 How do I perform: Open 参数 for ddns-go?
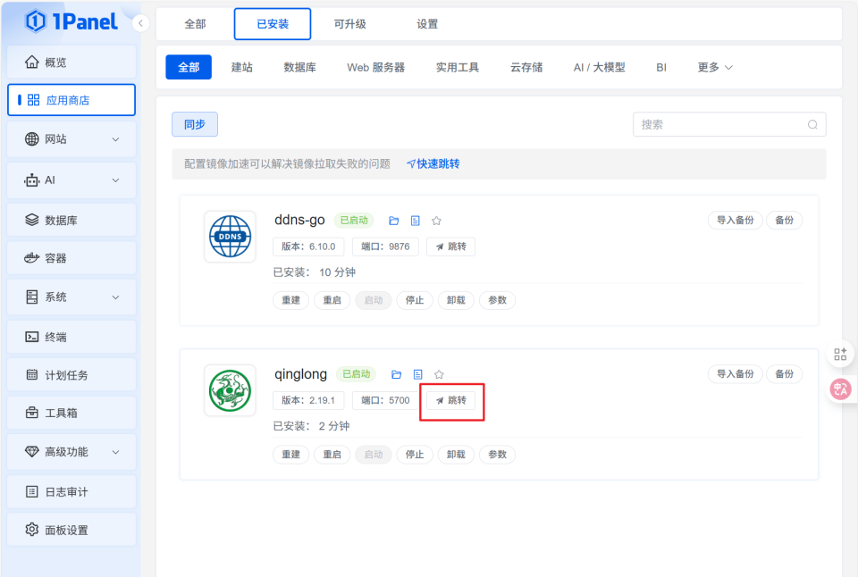pyautogui.click(x=497, y=300)
